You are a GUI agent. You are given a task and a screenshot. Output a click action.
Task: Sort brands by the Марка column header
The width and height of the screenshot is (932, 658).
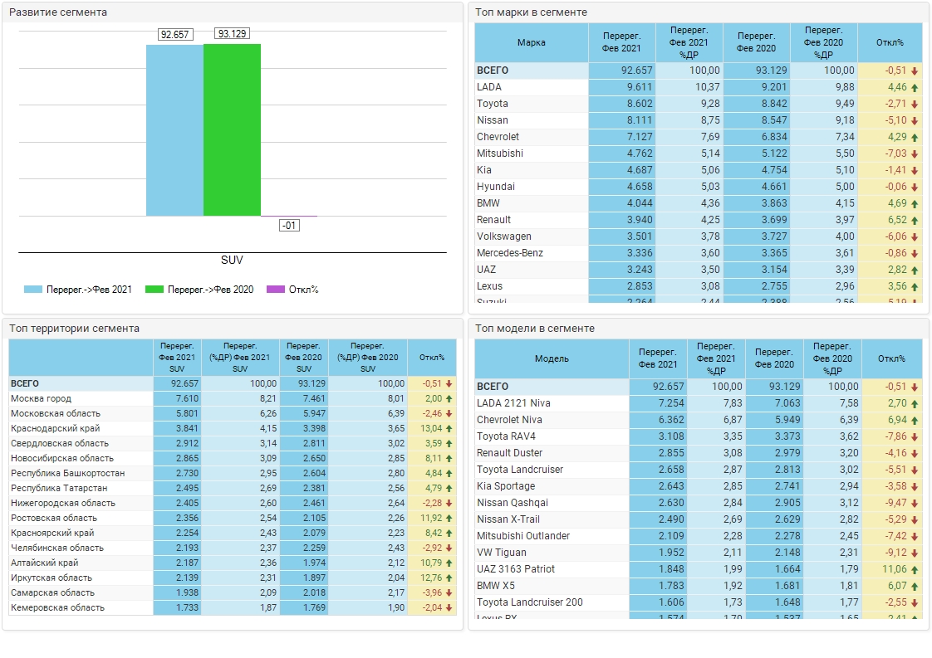coord(531,42)
